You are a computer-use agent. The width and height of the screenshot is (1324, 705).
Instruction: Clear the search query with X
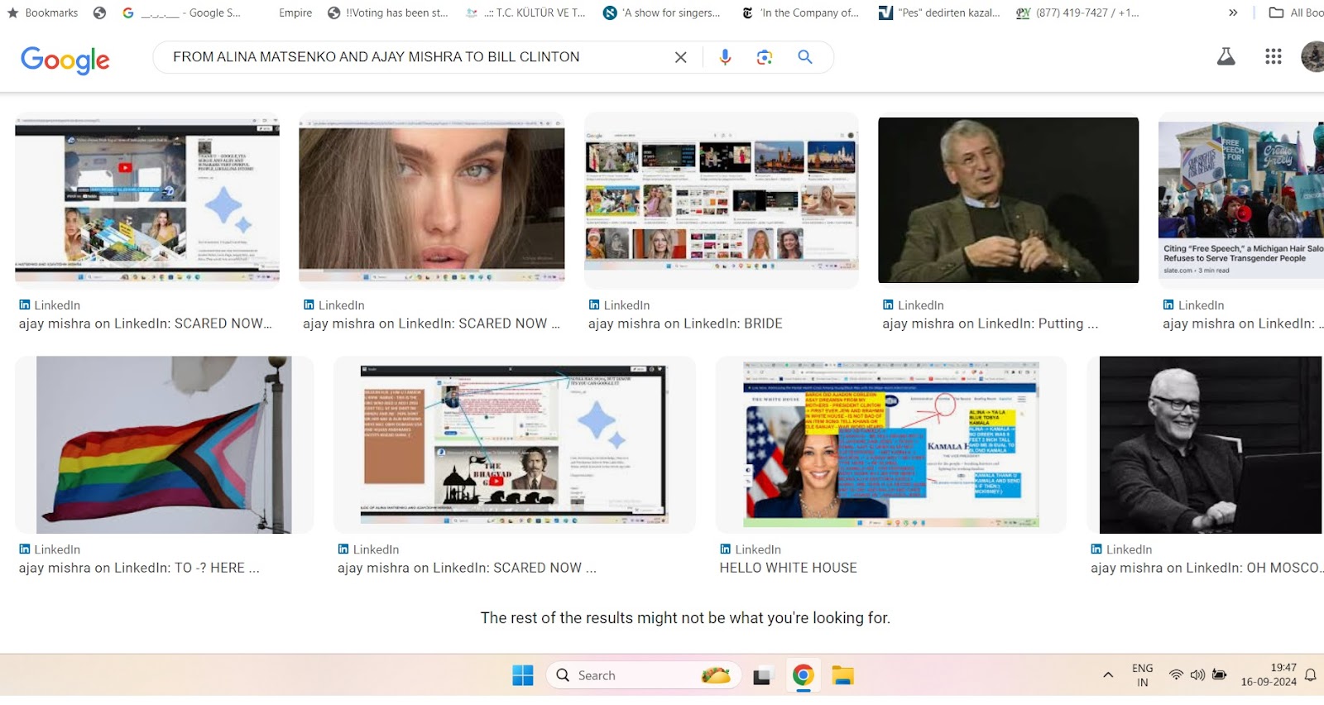pos(680,57)
